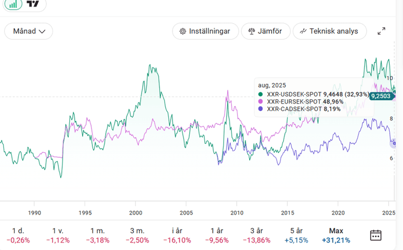Switch to the 3 år range
The height and width of the screenshot is (250, 403).
[256, 235]
